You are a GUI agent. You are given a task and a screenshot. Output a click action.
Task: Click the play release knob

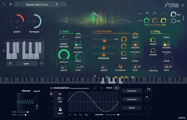[153, 51]
